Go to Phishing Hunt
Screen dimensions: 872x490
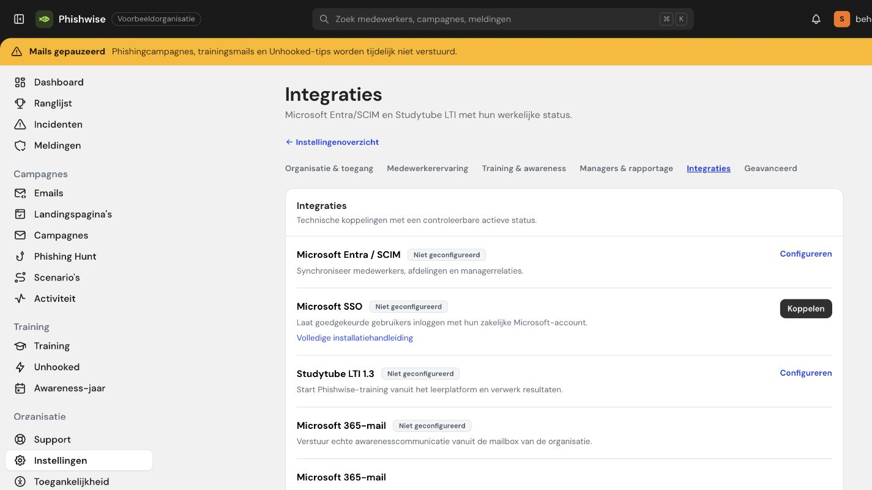(x=79, y=257)
